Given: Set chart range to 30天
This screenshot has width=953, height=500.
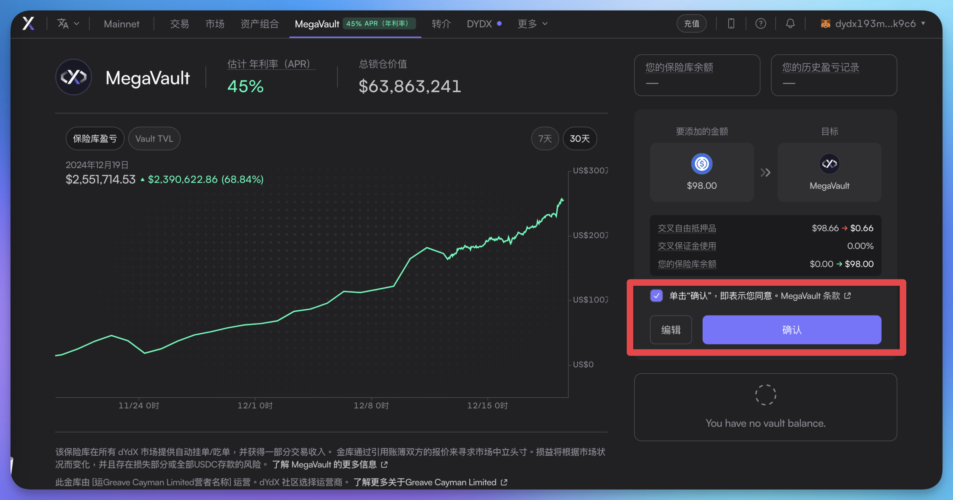Looking at the screenshot, I should tap(580, 139).
